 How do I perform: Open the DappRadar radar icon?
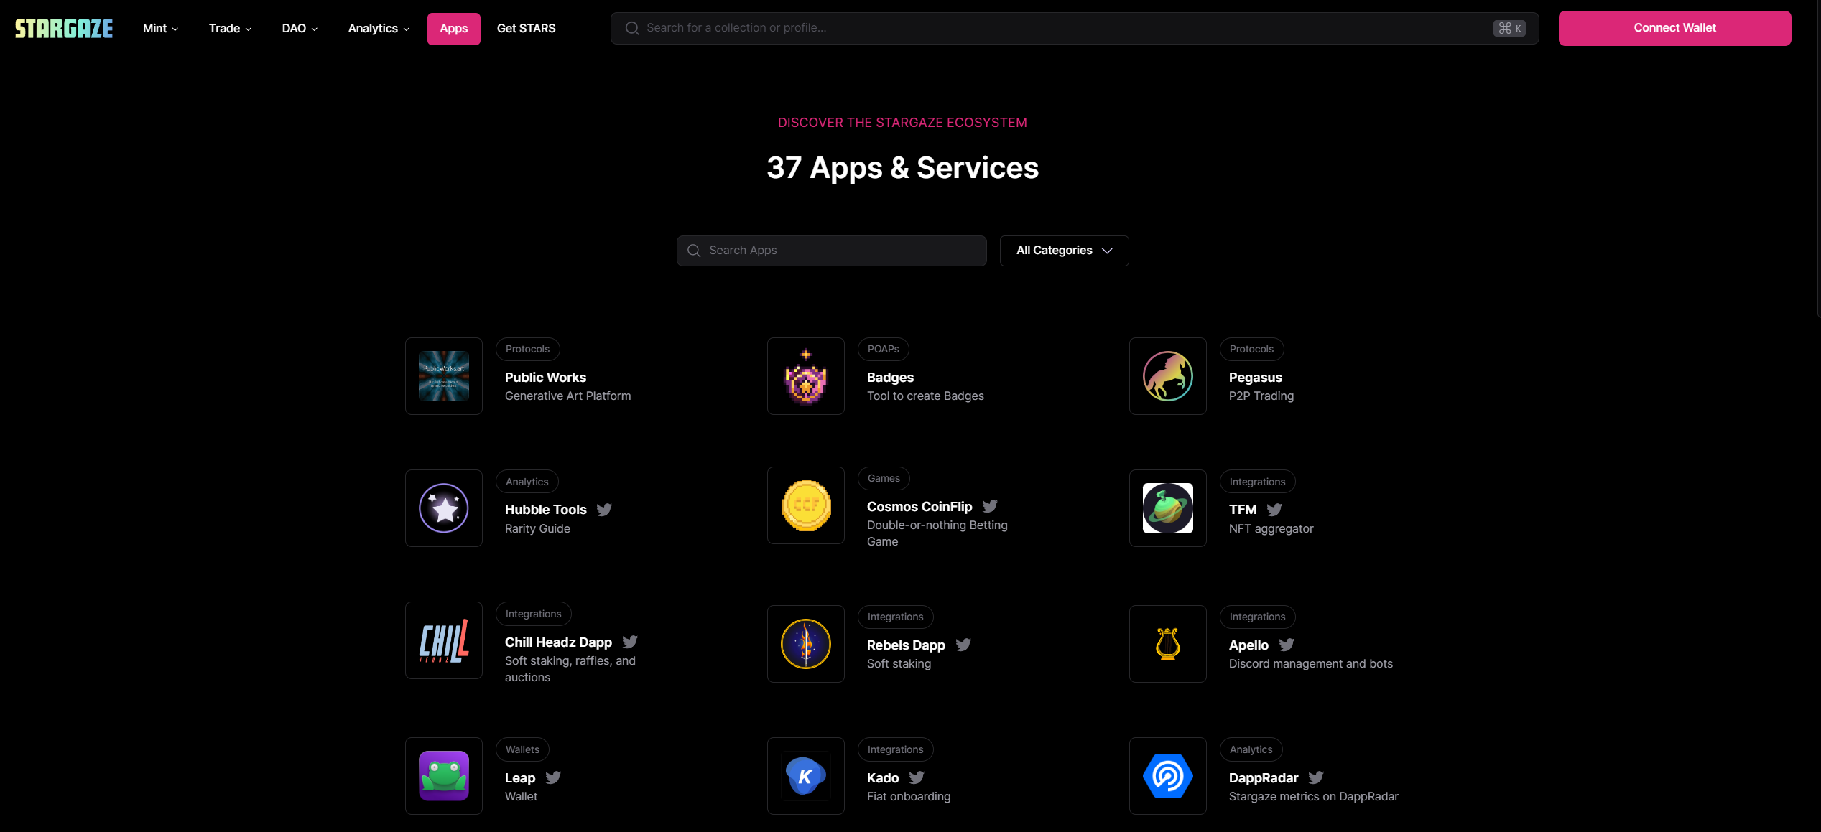(1168, 776)
